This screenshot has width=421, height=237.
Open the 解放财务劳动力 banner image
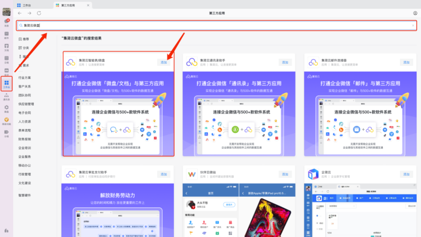[118, 210]
